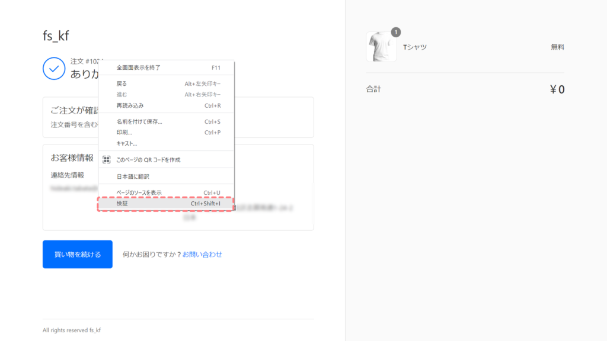Click the fs_kf store name
607x341 pixels.
click(x=56, y=36)
